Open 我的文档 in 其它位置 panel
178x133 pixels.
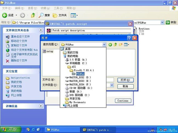pyautogui.click(x=16, y=82)
